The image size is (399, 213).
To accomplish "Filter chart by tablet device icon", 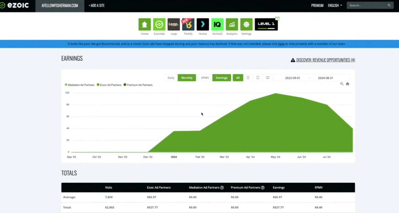I will pos(258,78).
